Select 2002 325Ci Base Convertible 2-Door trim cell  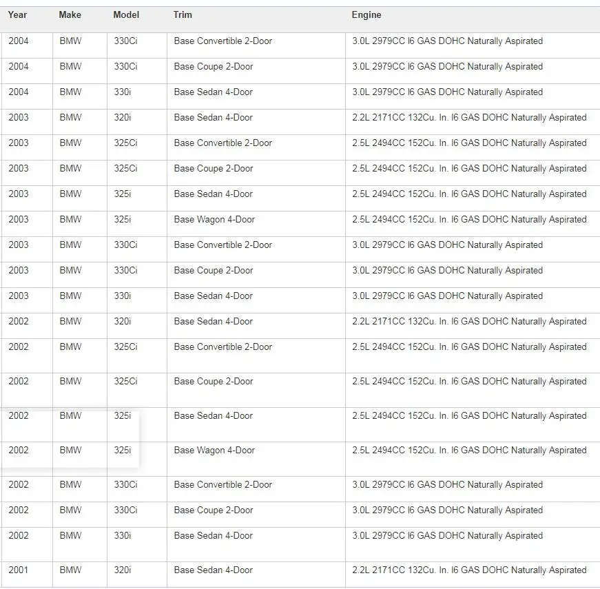[256, 356]
